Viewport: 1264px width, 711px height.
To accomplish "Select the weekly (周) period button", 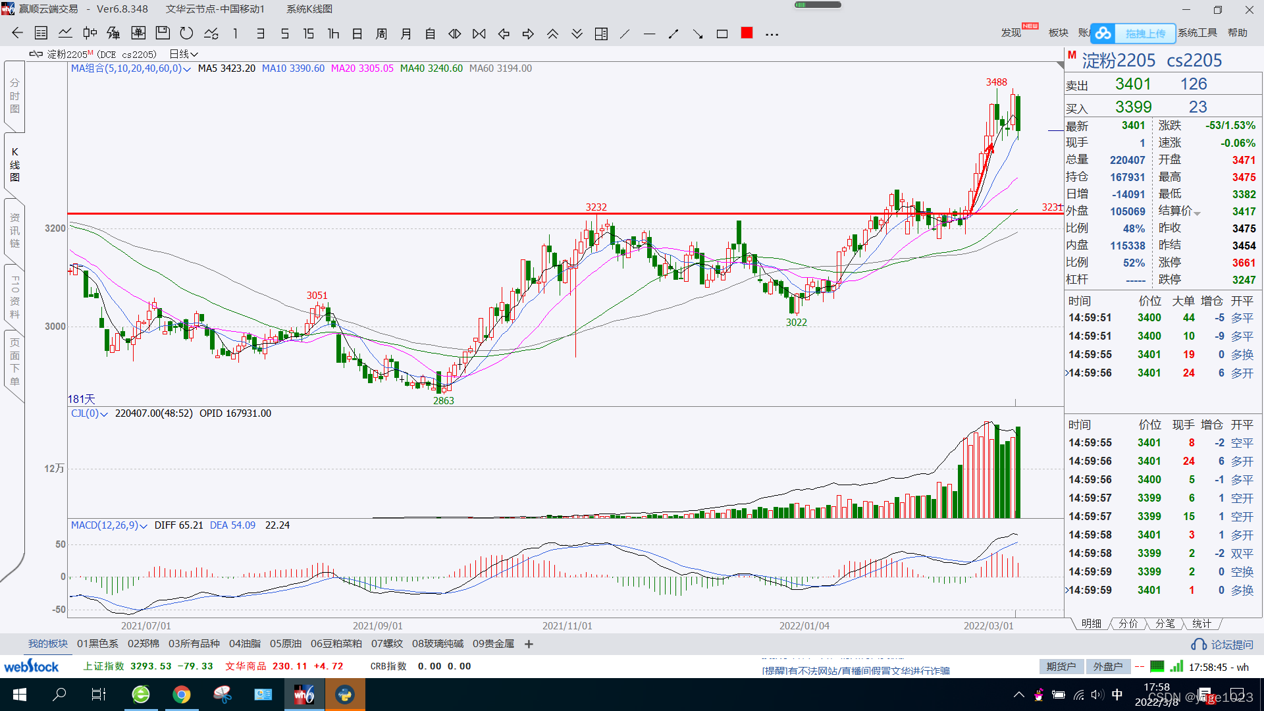I will pyautogui.click(x=382, y=34).
